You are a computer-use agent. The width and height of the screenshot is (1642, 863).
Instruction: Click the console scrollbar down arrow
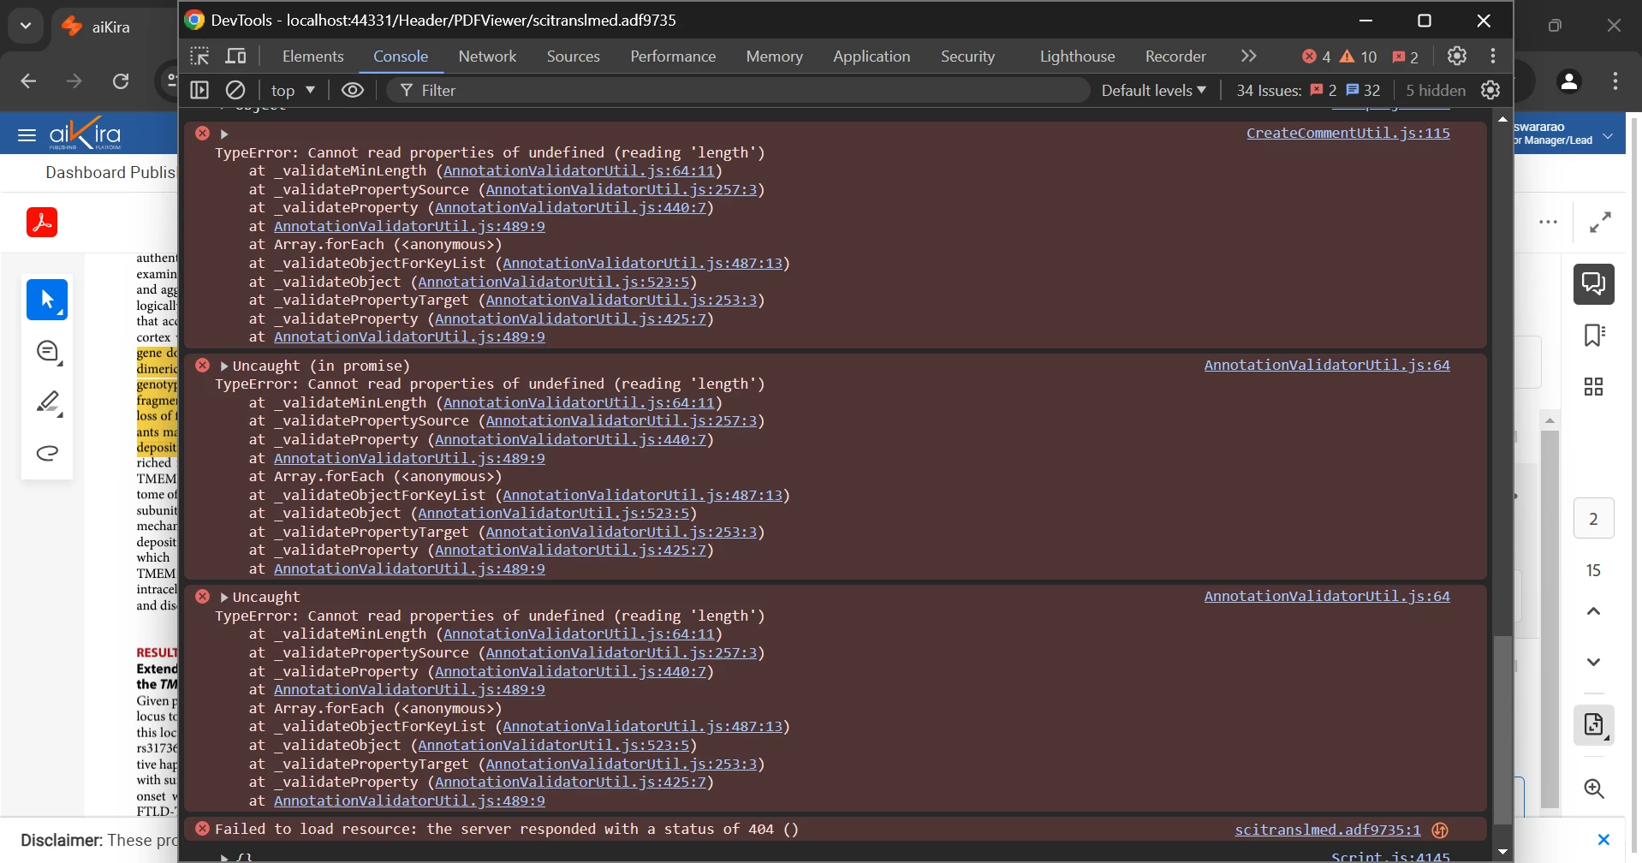(x=1502, y=852)
